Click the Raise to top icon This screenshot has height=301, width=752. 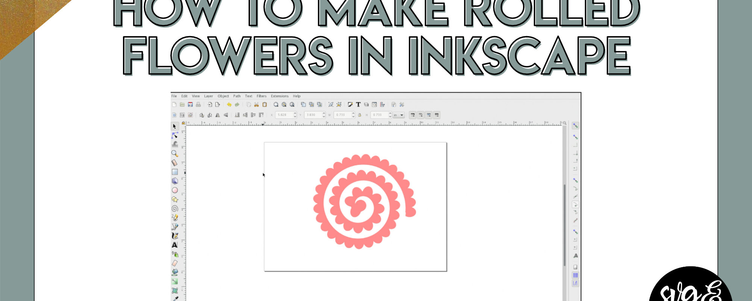261,115
